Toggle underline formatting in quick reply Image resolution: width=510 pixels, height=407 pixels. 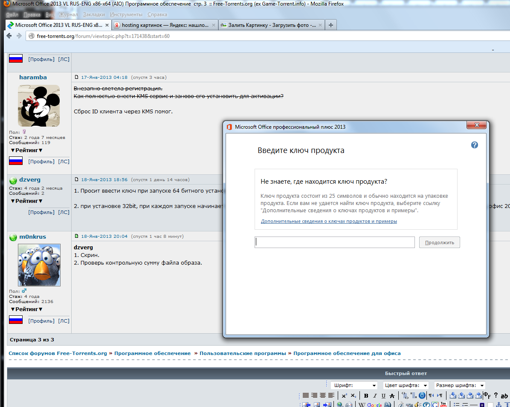click(x=383, y=396)
